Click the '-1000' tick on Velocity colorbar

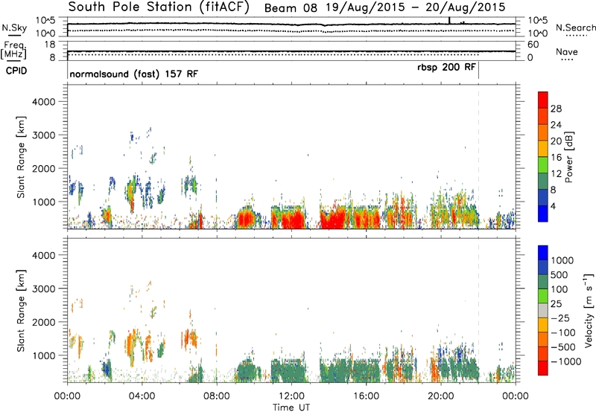click(x=565, y=361)
